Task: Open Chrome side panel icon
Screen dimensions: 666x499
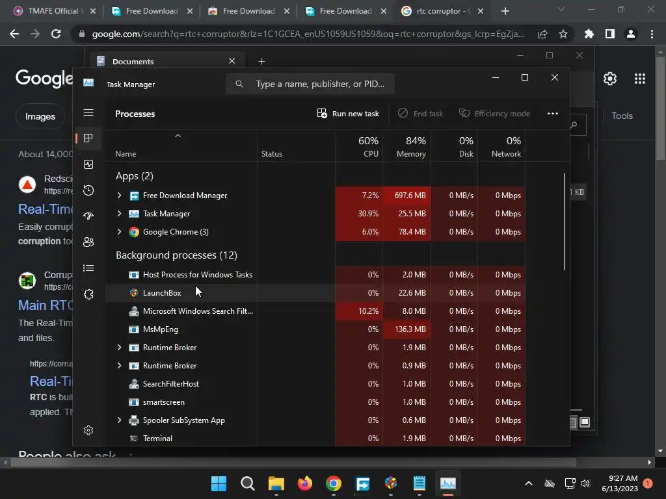Action: (x=610, y=34)
